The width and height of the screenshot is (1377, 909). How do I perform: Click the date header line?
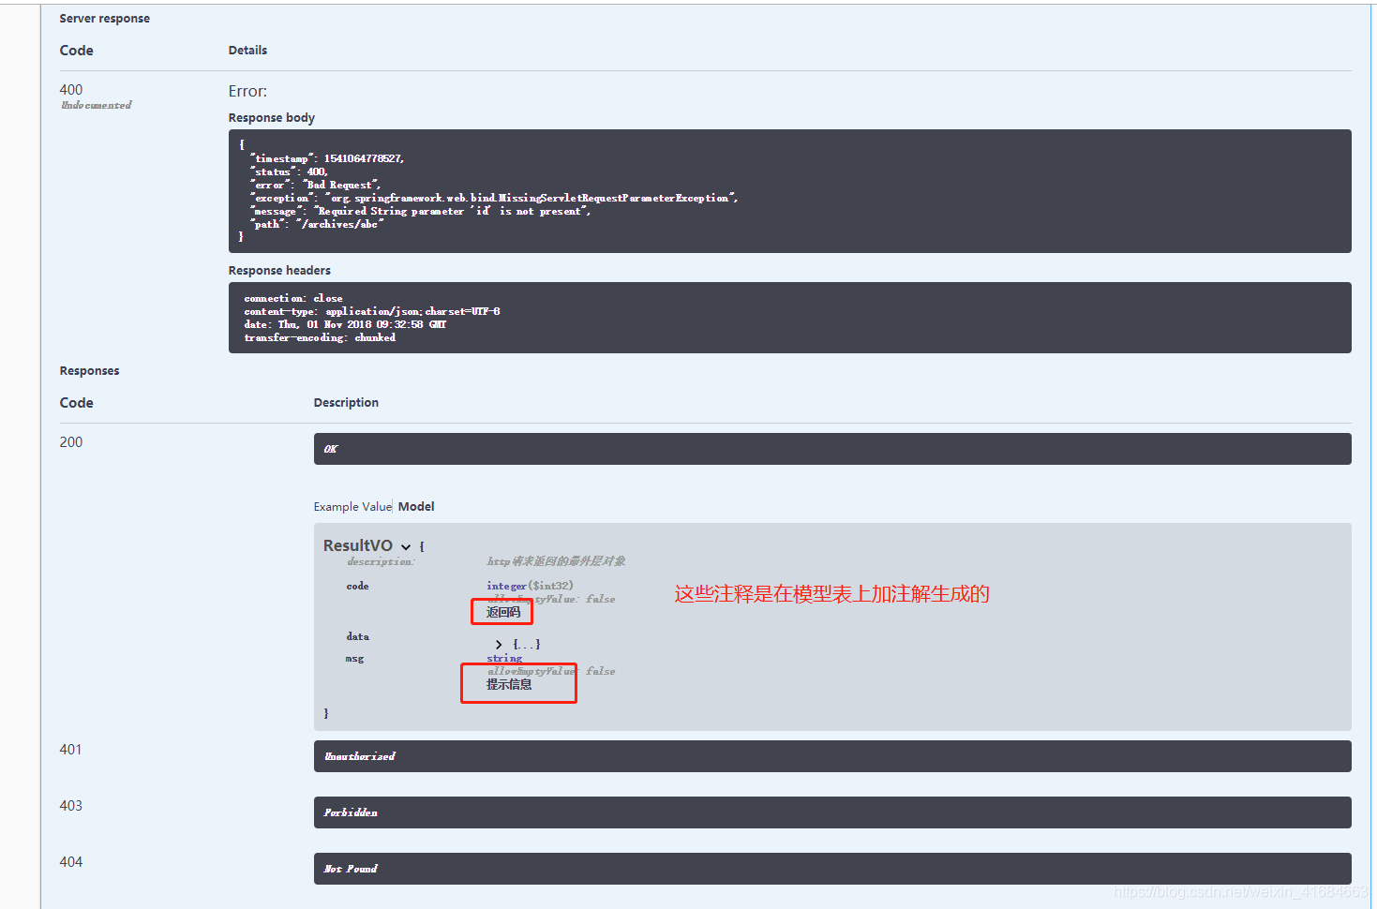[x=345, y=324]
